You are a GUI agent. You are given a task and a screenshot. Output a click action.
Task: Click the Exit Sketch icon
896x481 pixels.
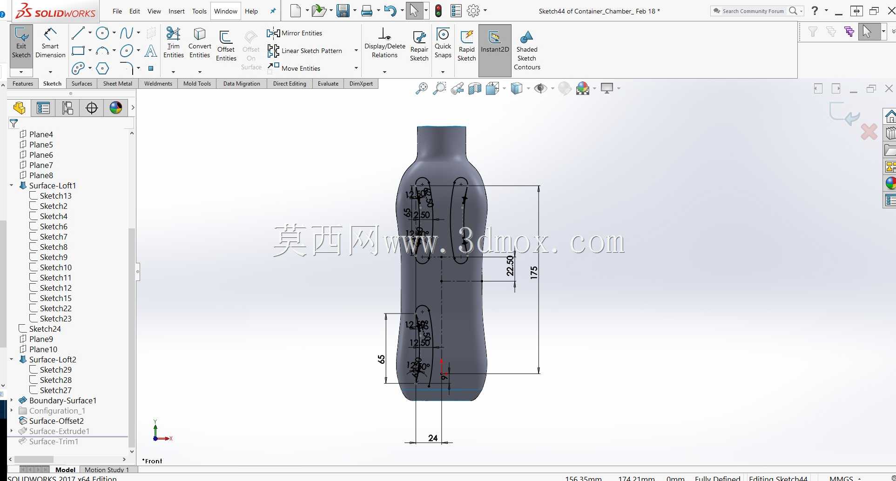(x=21, y=42)
